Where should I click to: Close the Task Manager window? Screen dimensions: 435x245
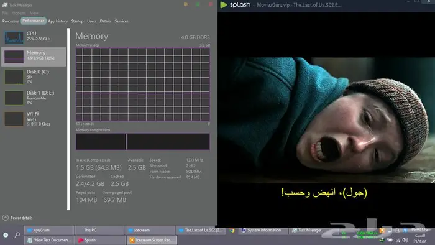(x=210, y=4)
